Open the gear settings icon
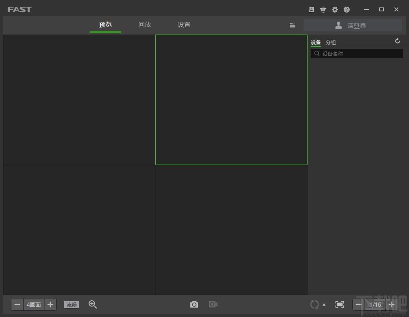 (x=335, y=10)
